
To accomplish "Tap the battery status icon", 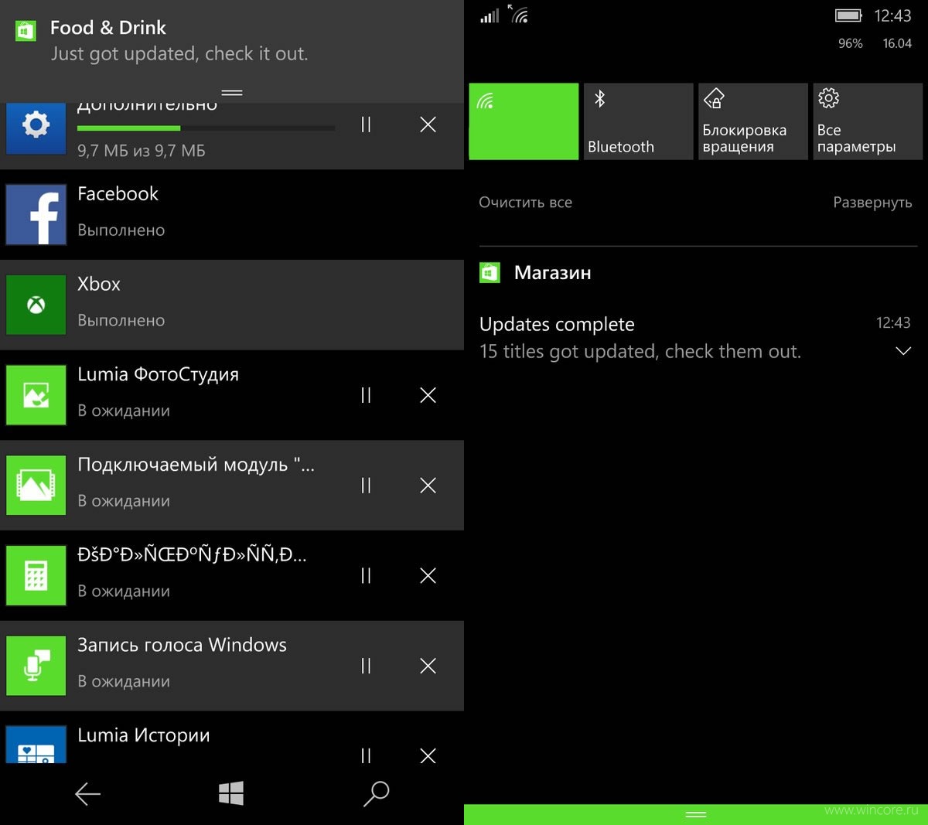I will point(848,15).
